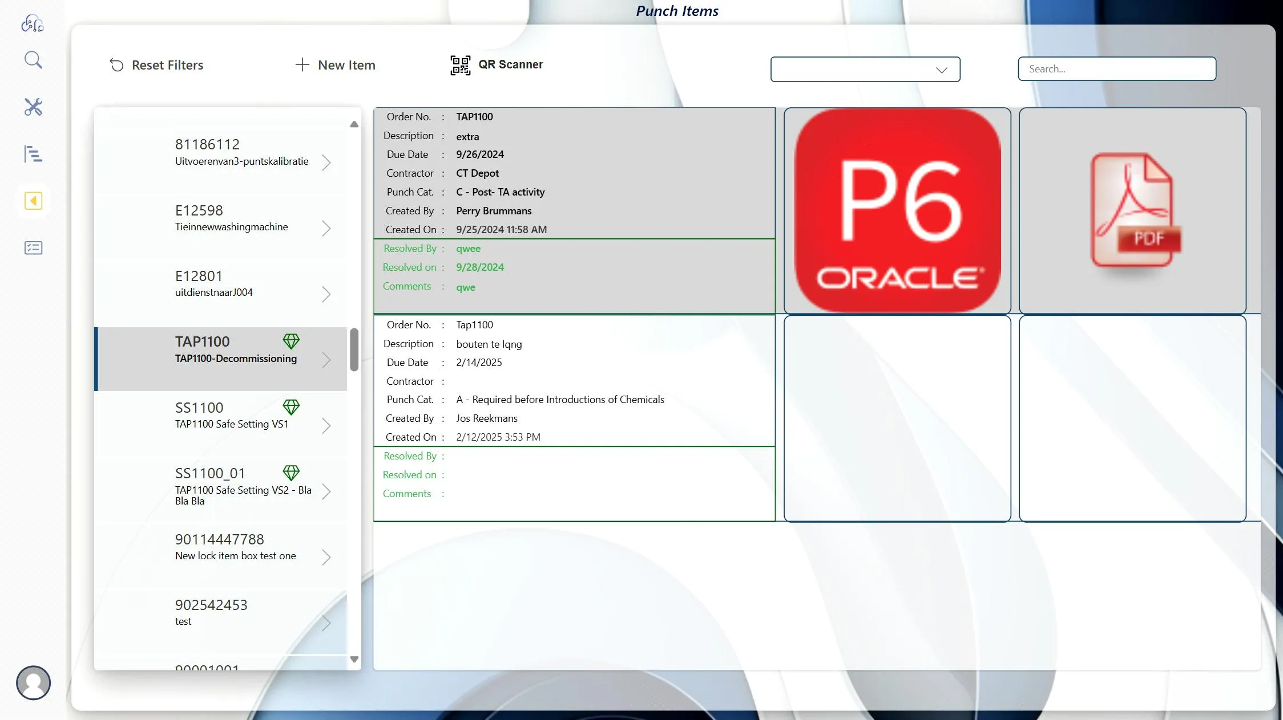Click scroll down arrow of order list
The width and height of the screenshot is (1283, 720).
click(354, 659)
